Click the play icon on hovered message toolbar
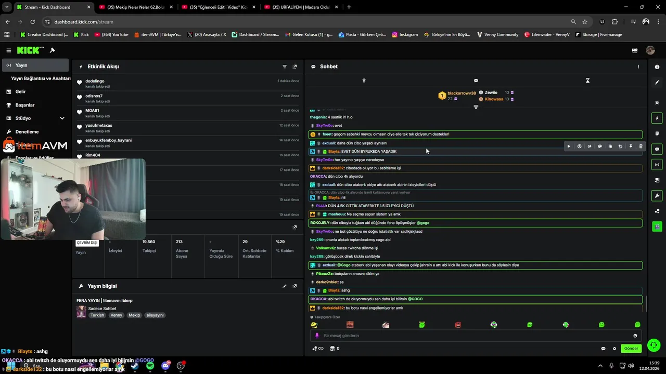666x374 pixels. point(569,146)
